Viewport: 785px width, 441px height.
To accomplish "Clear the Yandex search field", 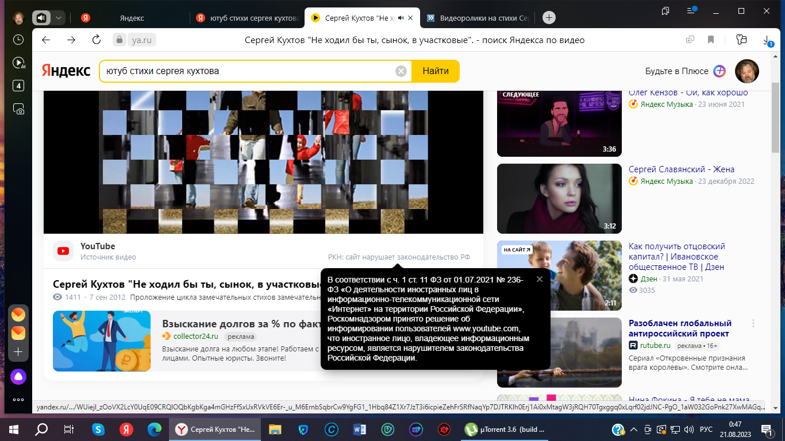I will [401, 71].
